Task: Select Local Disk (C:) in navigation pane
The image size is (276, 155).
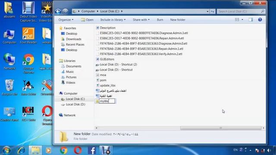Action: click(x=75, y=99)
